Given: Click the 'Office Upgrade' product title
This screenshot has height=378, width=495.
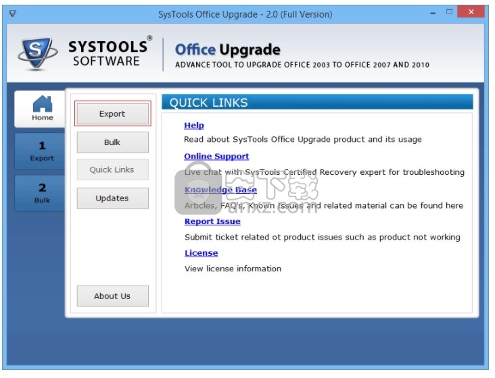Looking at the screenshot, I should coord(228,50).
